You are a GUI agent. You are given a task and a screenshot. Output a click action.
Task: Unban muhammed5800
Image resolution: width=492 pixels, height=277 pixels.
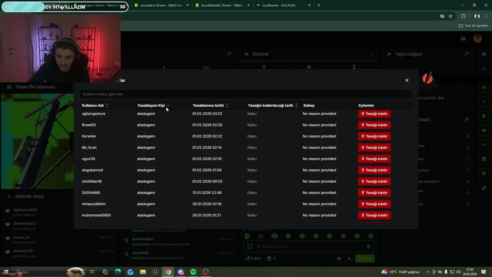pos(374,215)
